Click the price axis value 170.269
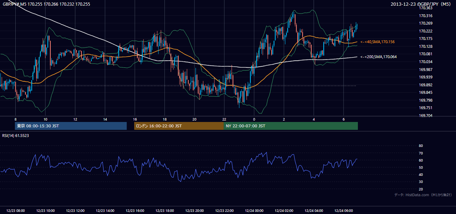Image resolution: width=456 pixels, height=214 pixels. point(425,24)
